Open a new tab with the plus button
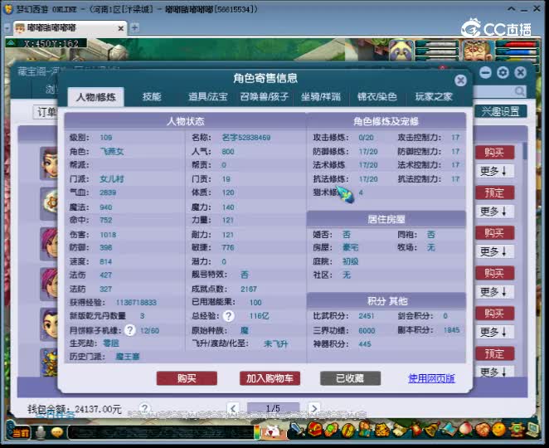 coord(134,27)
